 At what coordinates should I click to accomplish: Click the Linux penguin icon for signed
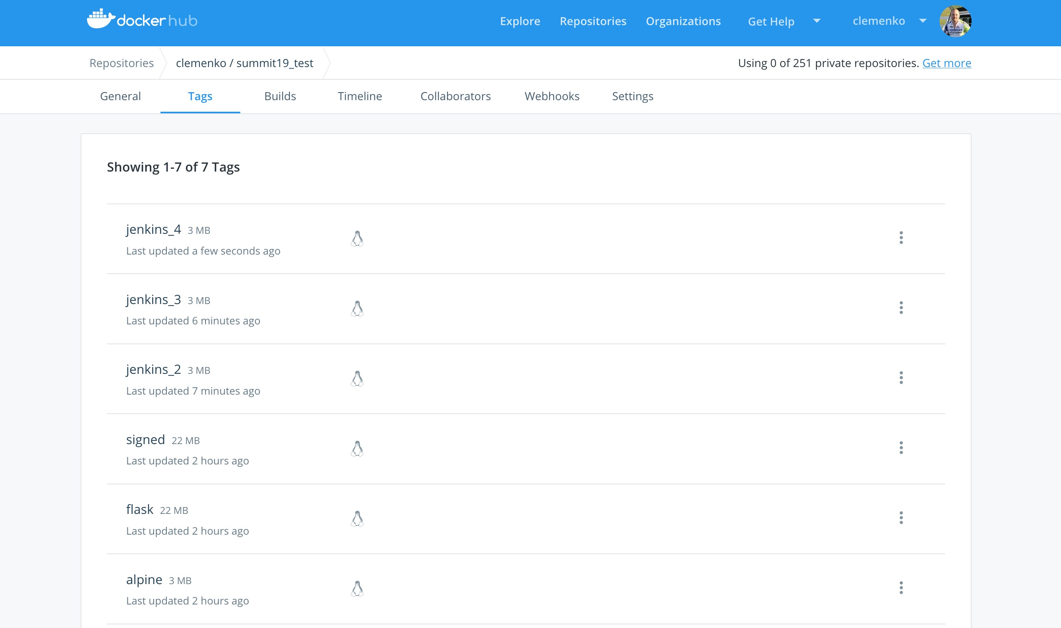click(357, 448)
